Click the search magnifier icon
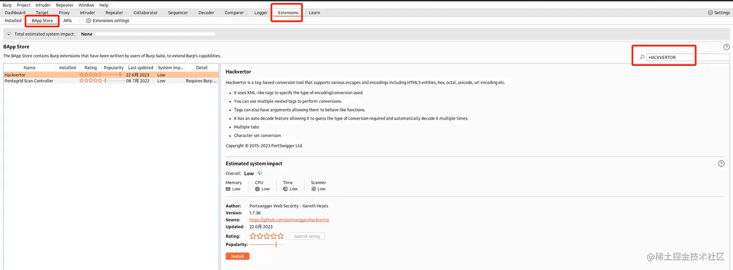The height and width of the screenshot is (270, 733). tap(642, 57)
